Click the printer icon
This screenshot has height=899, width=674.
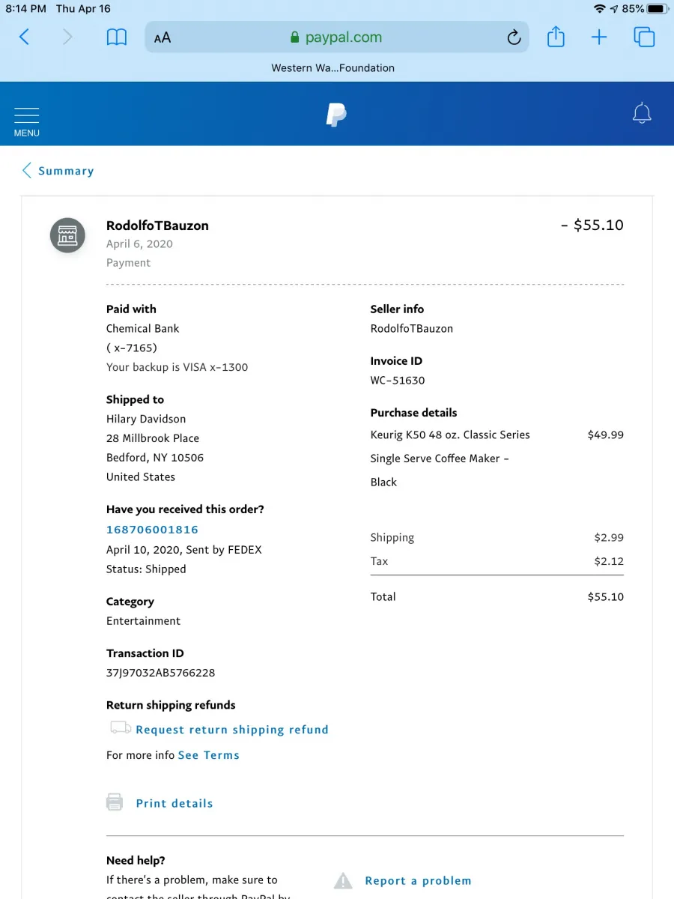(115, 802)
